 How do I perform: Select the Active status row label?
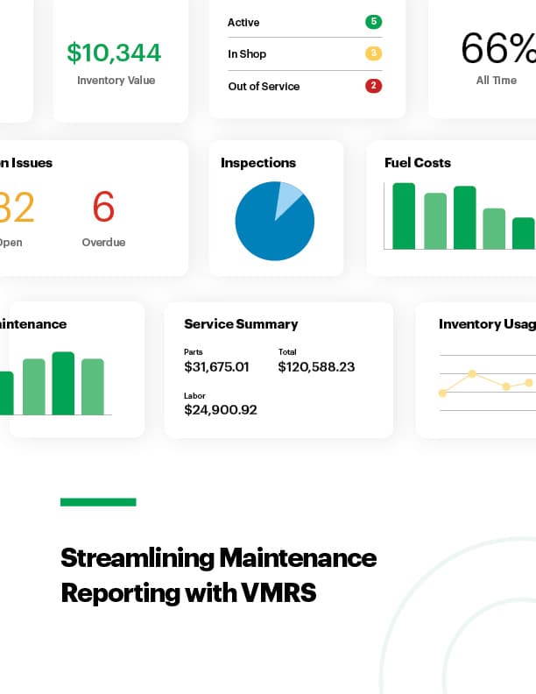pos(243,23)
